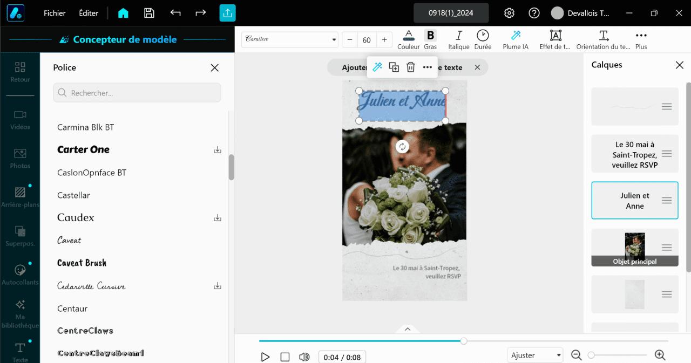Screen dimensions: 691x363
Task: Rotate the selected text with rotate handle
Action: [402, 147]
